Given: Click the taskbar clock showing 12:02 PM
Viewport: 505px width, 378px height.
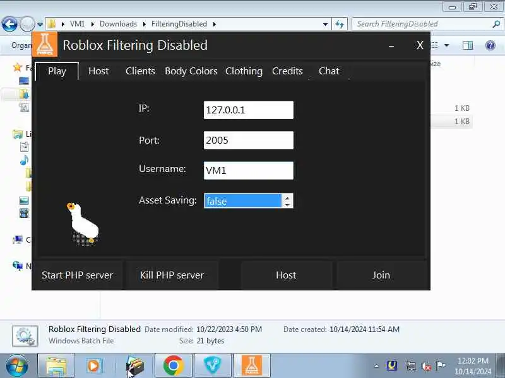Looking at the screenshot, I should click(x=473, y=366).
